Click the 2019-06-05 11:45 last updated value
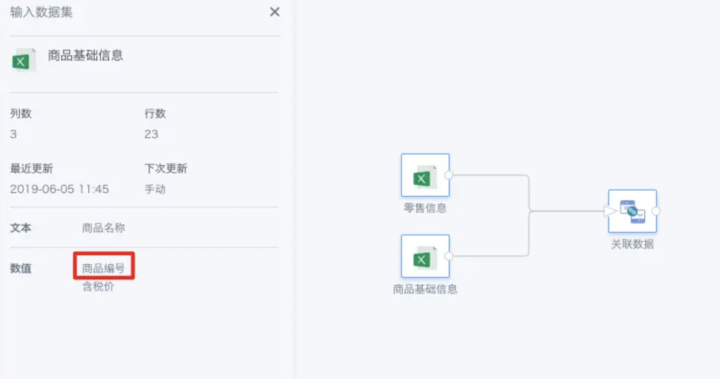Viewport: 720px width, 379px height. point(59,189)
